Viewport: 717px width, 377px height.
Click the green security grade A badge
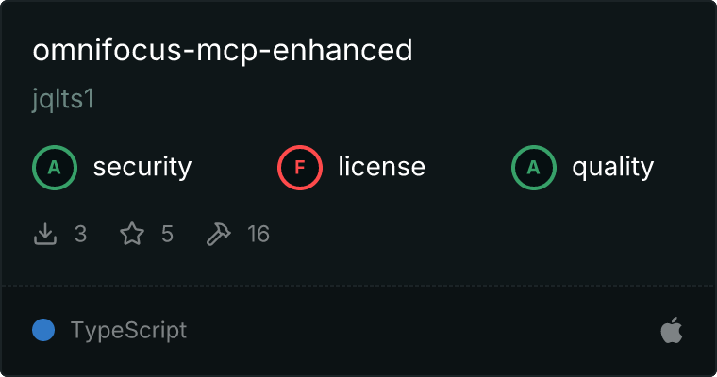55,168
